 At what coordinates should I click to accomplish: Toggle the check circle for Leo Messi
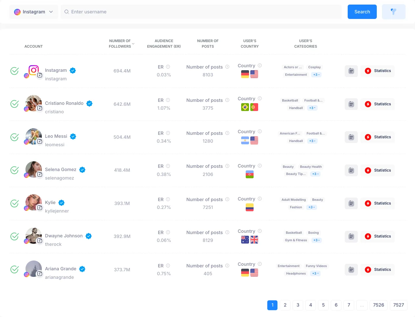pos(14,137)
